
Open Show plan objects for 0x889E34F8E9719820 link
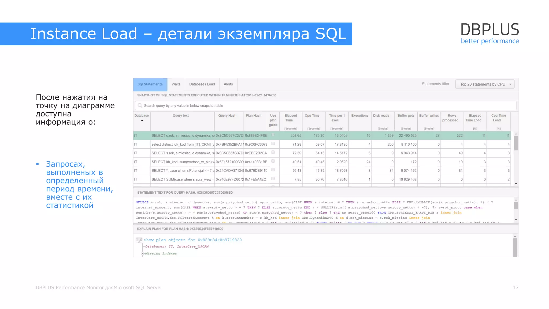point(193,240)
